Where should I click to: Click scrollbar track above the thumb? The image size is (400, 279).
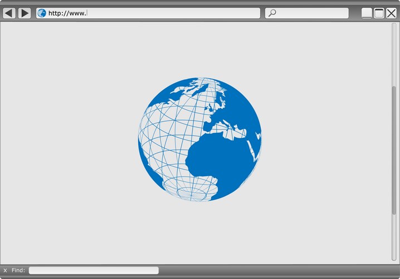coord(394,56)
